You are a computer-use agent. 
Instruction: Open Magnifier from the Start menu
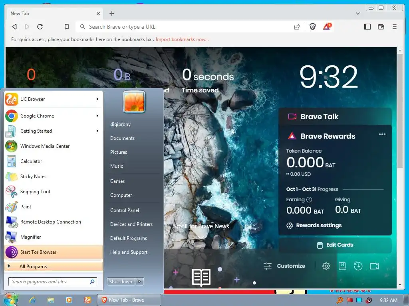tap(54, 237)
